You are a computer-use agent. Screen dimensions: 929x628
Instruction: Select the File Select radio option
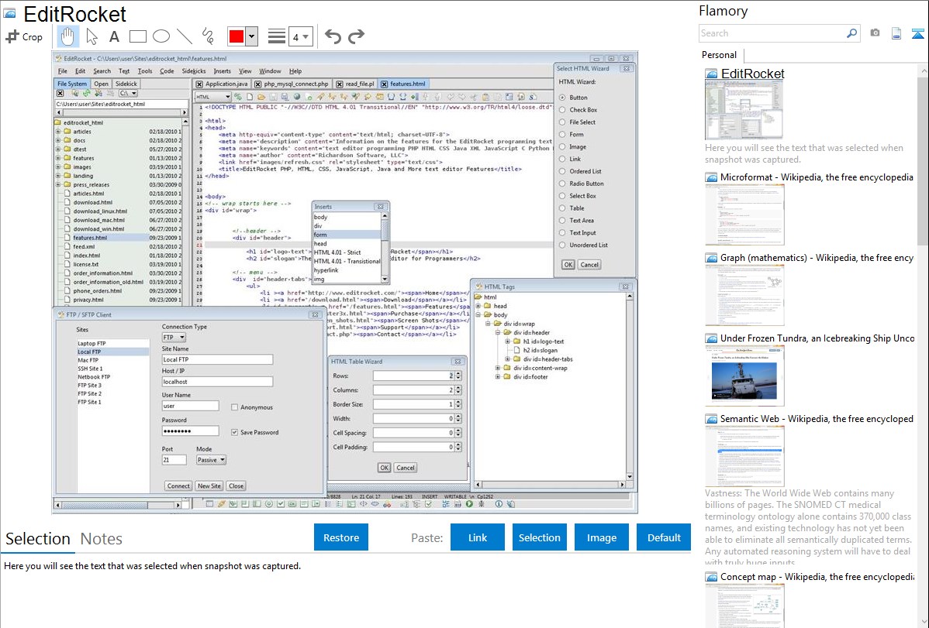562,122
